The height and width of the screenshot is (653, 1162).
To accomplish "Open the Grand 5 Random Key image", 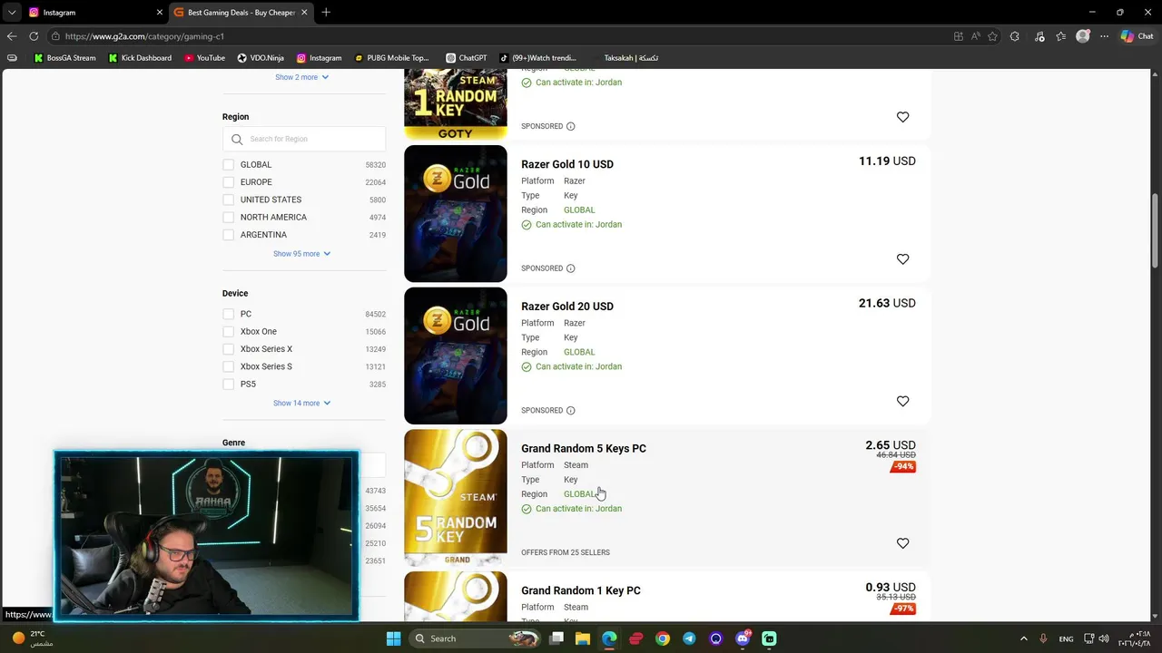I will (x=456, y=498).
